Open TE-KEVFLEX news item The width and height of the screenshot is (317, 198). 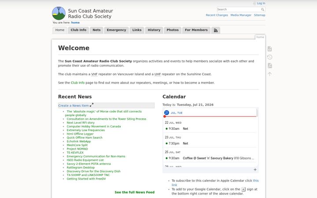tap(75, 153)
